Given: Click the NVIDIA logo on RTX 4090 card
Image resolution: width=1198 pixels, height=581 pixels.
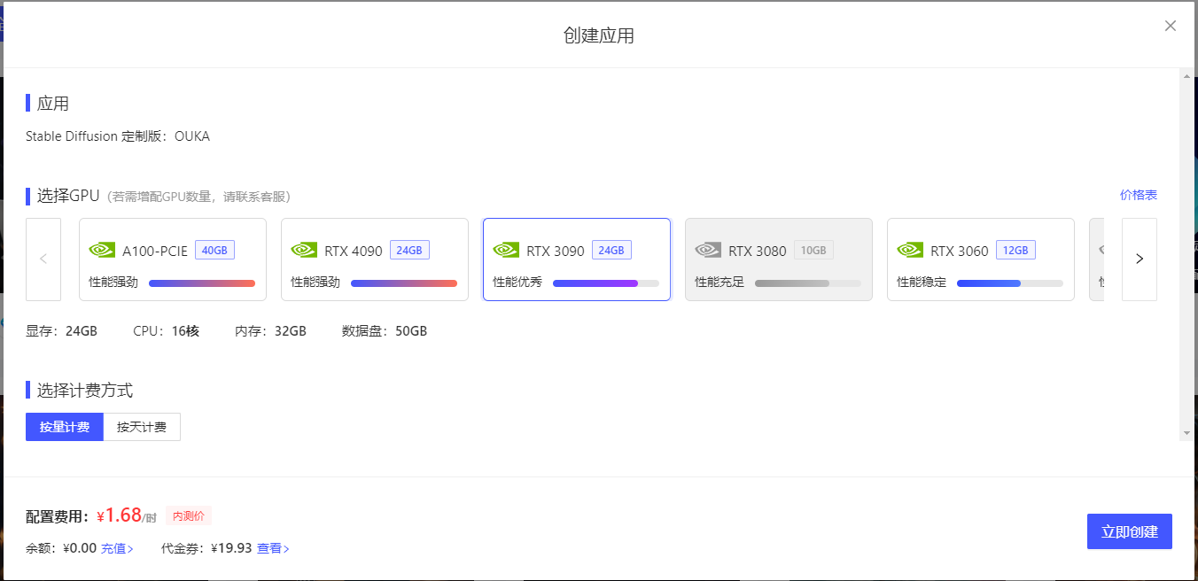Looking at the screenshot, I should [x=304, y=251].
